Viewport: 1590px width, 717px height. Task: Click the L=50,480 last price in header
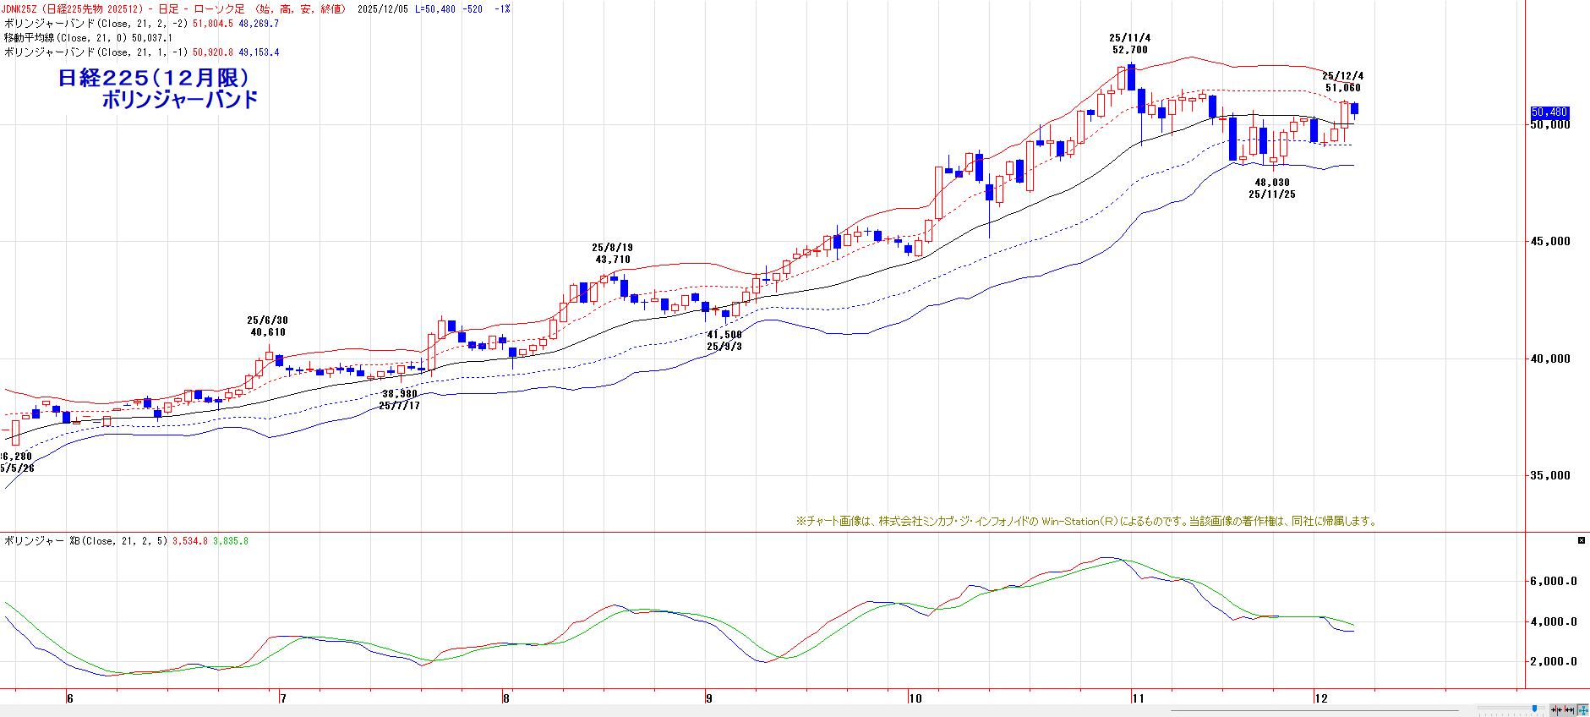click(x=435, y=9)
